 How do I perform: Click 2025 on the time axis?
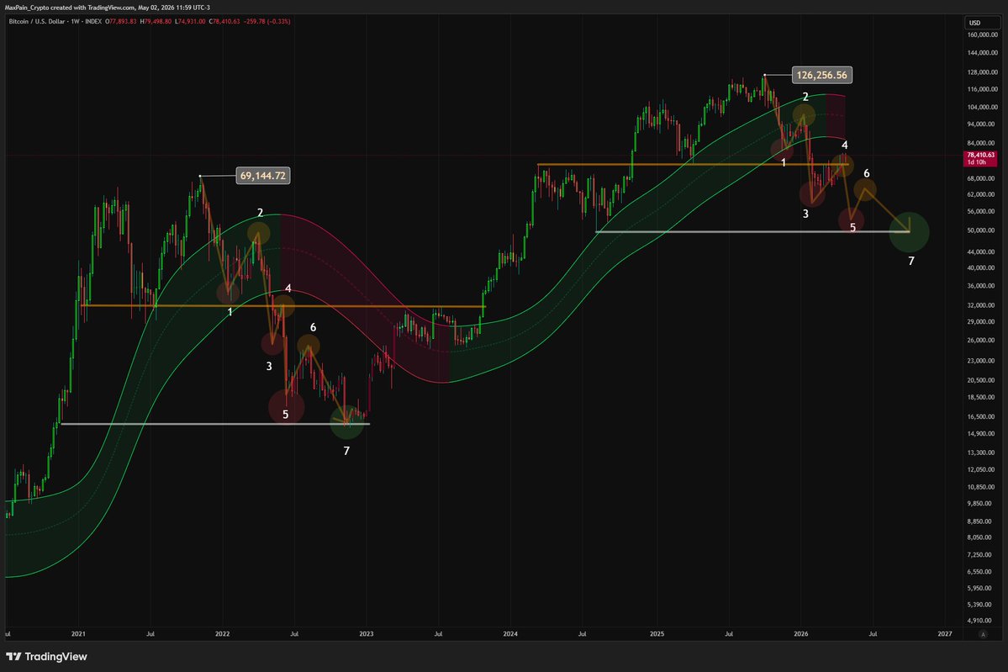[x=657, y=634]
